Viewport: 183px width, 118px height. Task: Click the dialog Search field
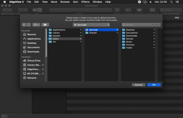[141, 25]
